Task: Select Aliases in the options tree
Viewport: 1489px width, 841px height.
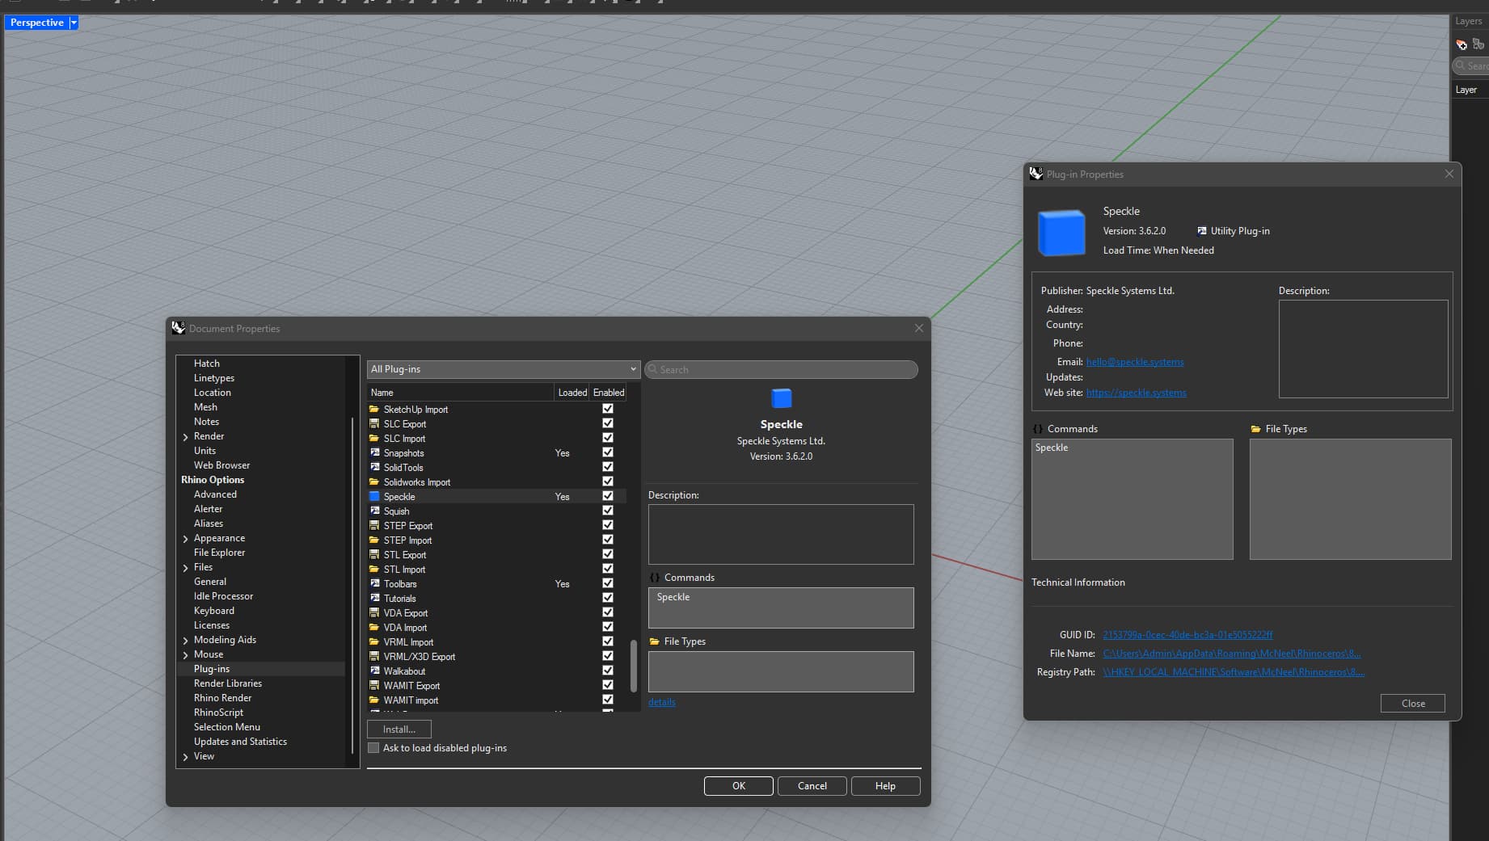Action: pos(209,524)
